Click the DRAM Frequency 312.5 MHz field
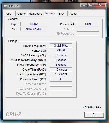The width and height of the screenshot is (109, 123). [61, 46]
